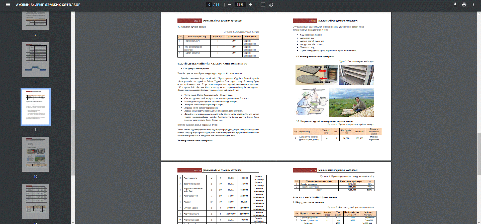Rotate the document counterclockwise

pos(271,4)
